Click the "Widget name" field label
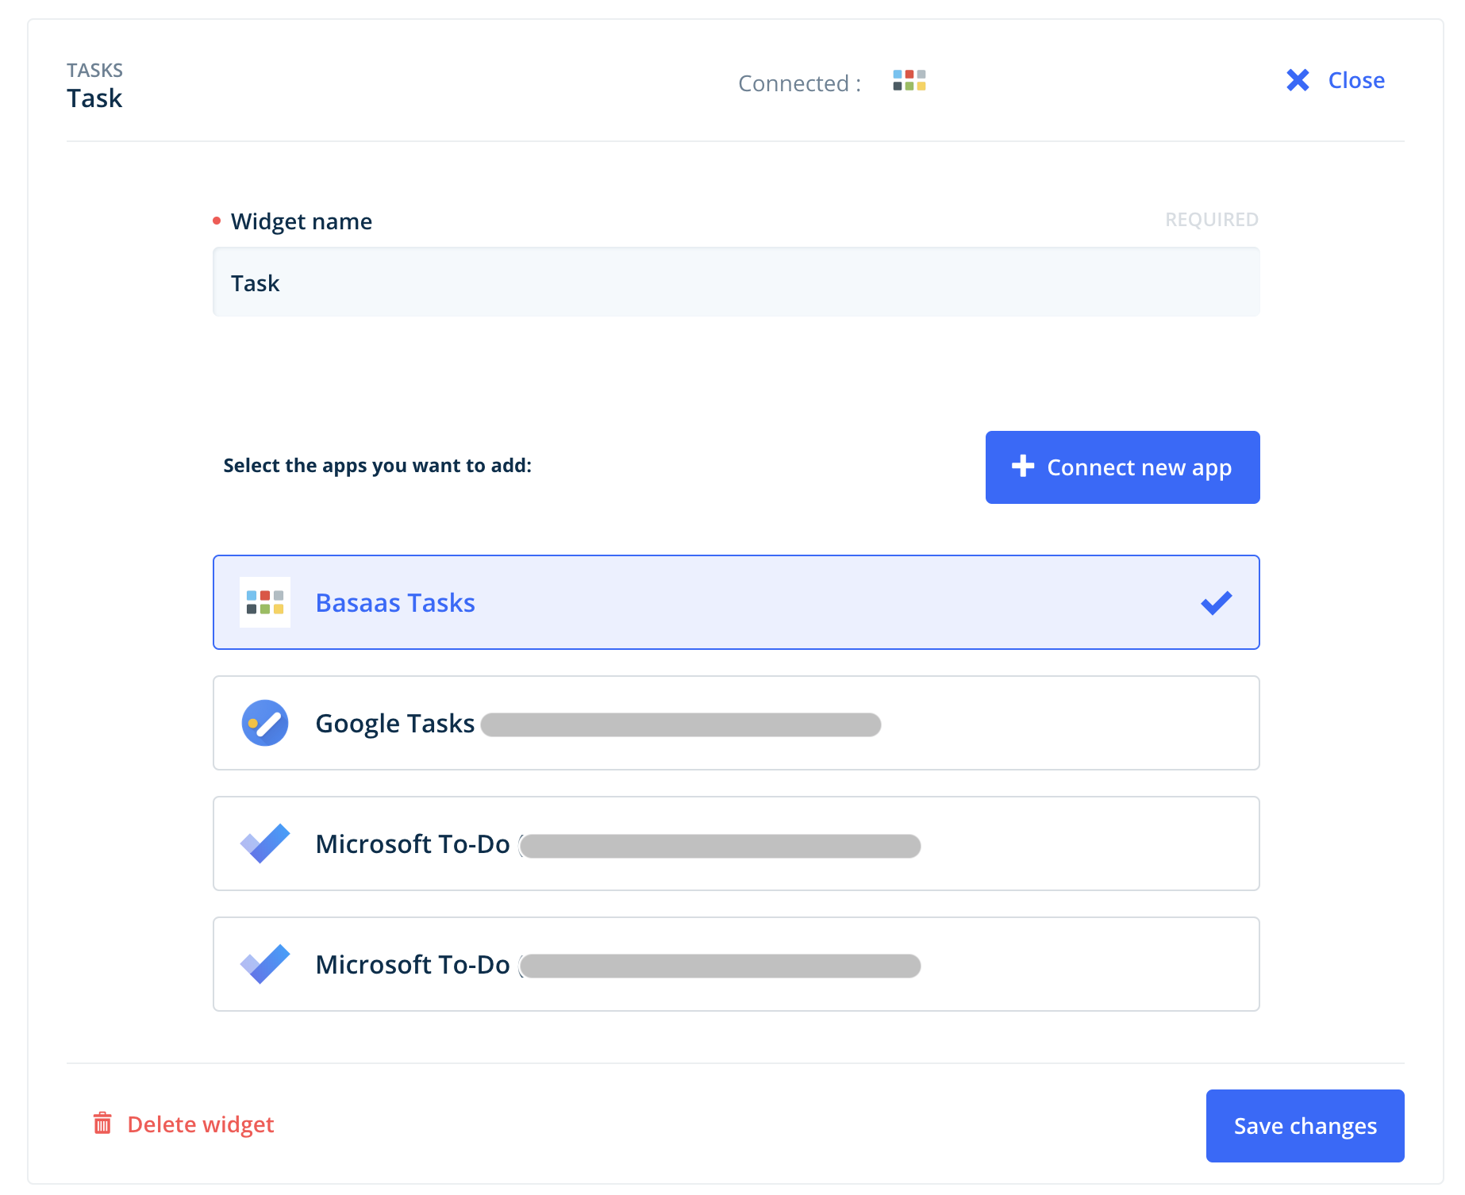 pyautogui.click(x=302, y=221)
